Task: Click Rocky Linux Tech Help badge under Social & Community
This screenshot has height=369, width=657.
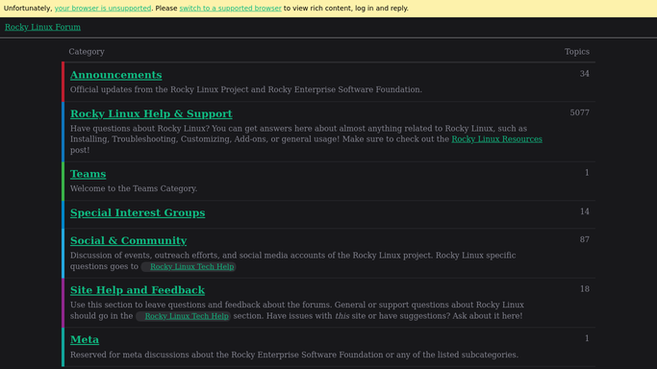Action: click(x=189, y=267)
